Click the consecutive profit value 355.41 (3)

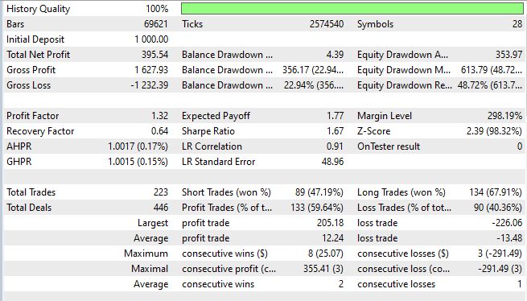click(x=323, y=269)
